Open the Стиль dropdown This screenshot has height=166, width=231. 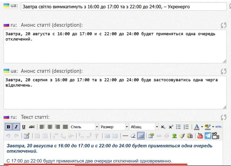(84, 127)
